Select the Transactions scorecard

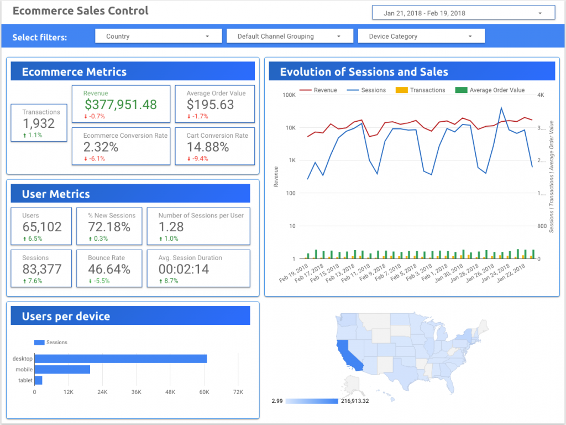tap(39, 122)
